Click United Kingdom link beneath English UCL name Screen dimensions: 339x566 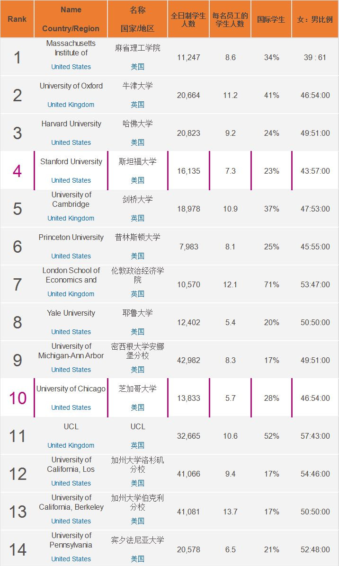point(71,445)
